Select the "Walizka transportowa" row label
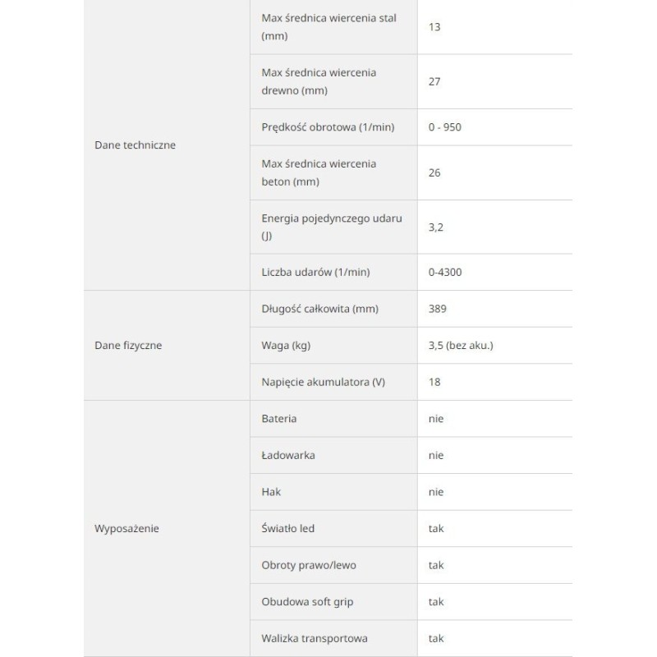Screen dimensions: 657x657 [x=315, y=638]
